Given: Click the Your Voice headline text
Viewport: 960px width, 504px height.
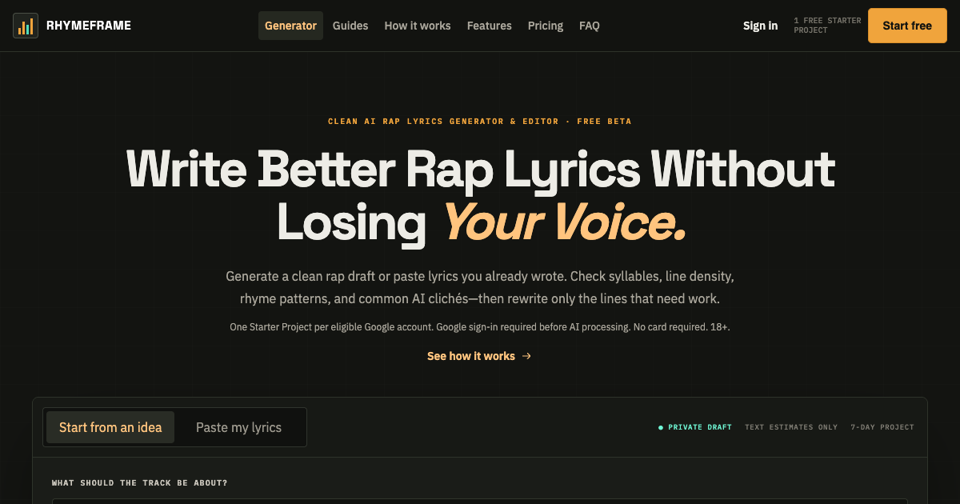Looking at the screenshot, I should pyautogui.click(x=564, y=222).
